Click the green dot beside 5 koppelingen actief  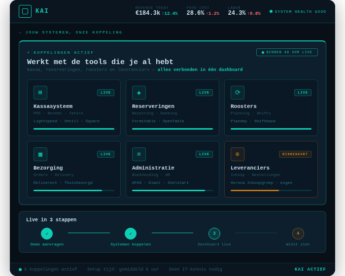[x=20, y=270]
